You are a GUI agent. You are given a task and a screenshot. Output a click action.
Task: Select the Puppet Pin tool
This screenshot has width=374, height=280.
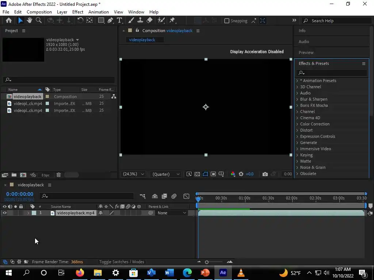coord(172,20)
